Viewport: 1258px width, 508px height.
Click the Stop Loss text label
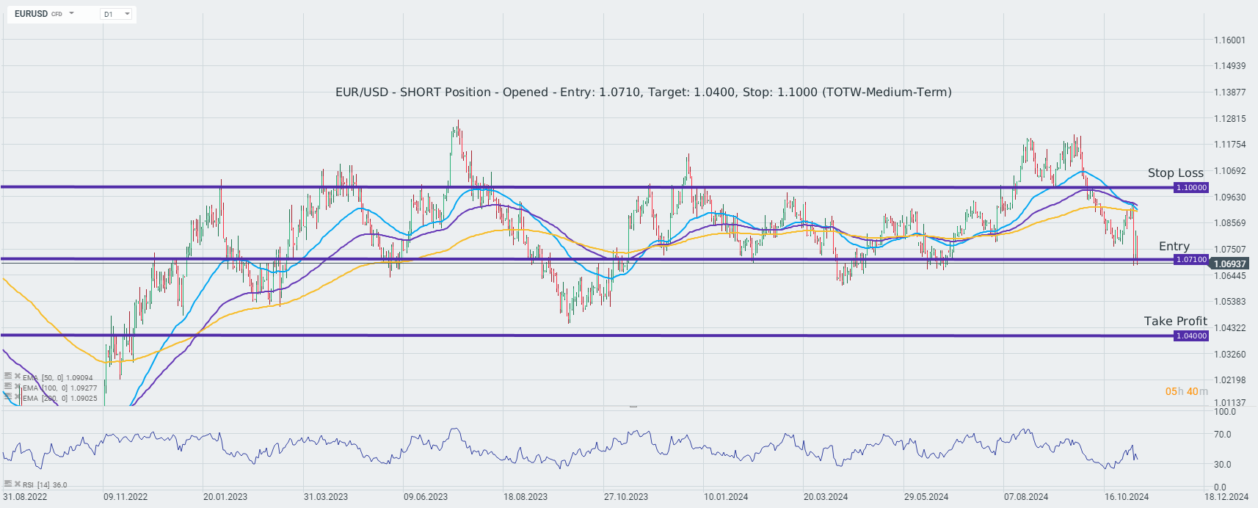(x=1176, y=173)
